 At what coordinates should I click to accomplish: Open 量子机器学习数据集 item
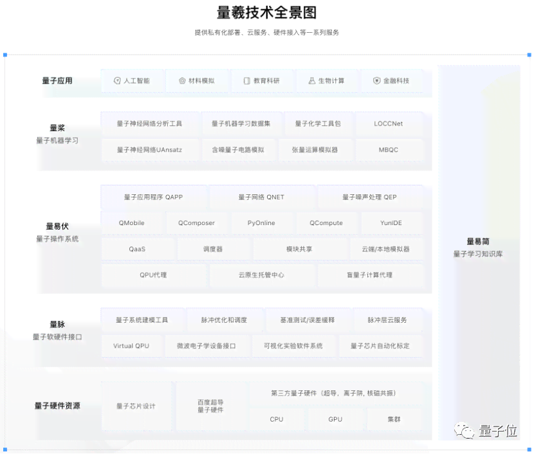[241, 123]
